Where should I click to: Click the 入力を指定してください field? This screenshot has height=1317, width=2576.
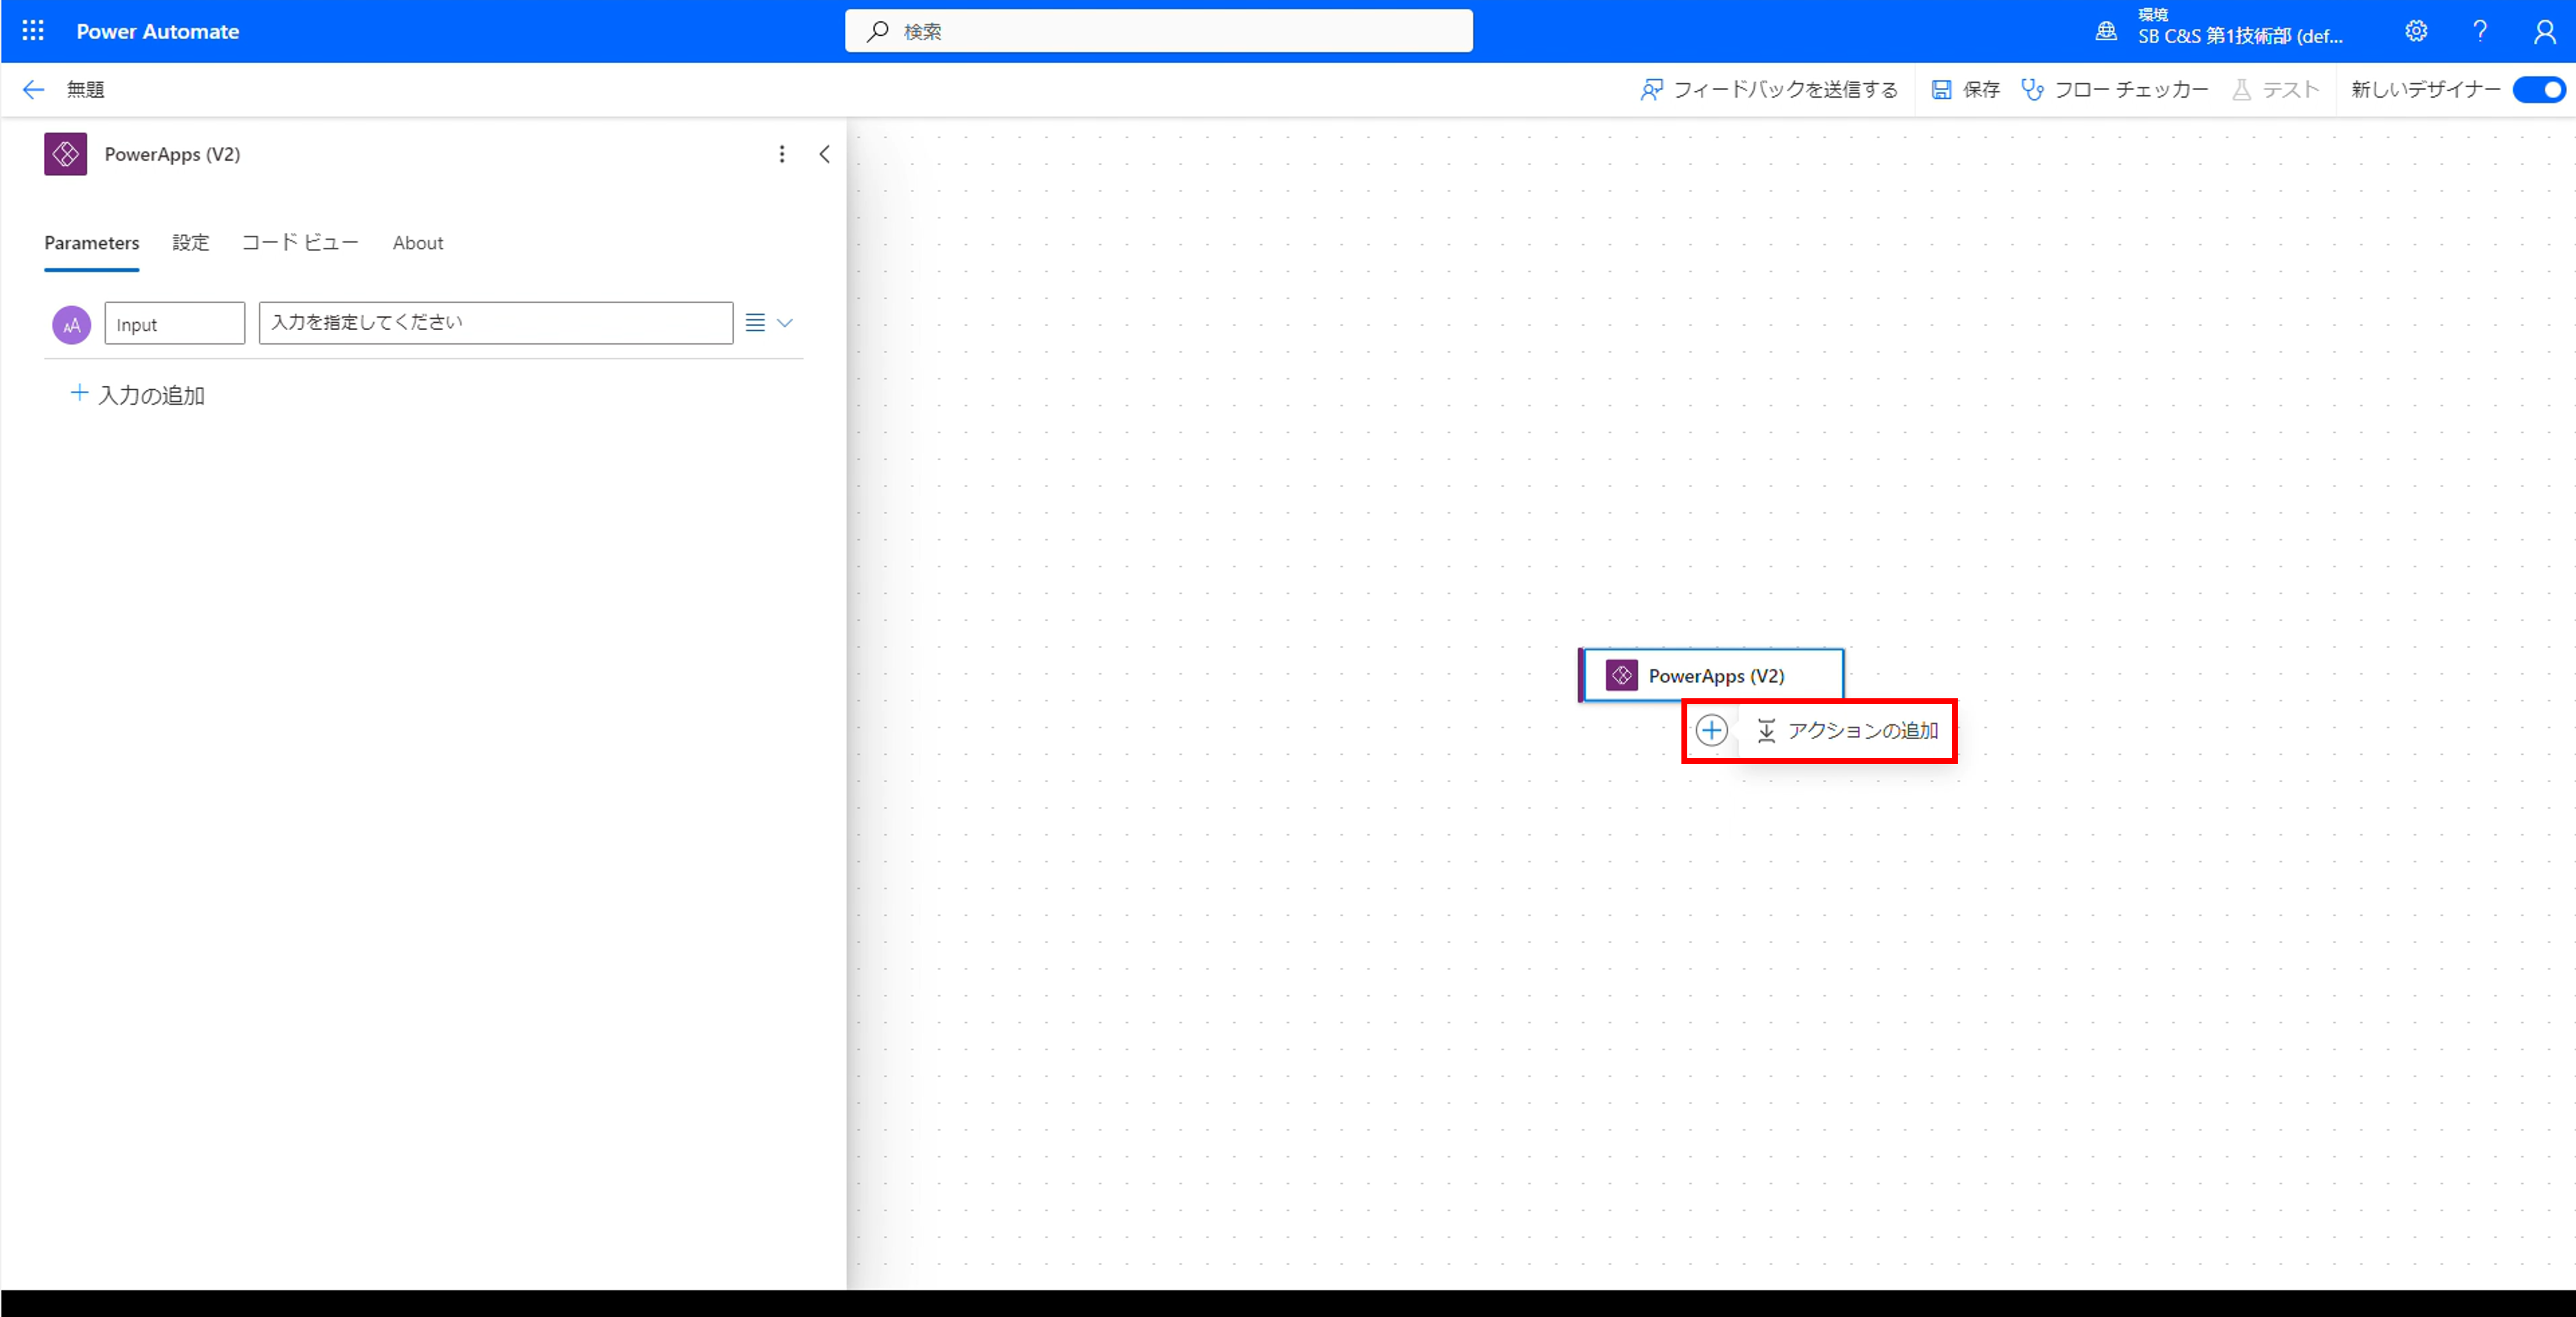496,323
